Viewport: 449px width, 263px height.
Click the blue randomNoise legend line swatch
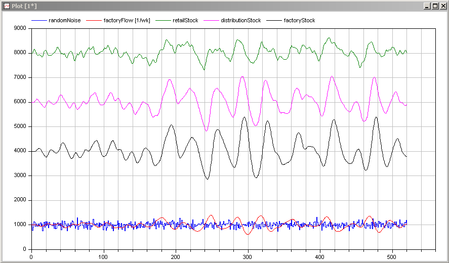pyautogui.click(x=39, y=21)
